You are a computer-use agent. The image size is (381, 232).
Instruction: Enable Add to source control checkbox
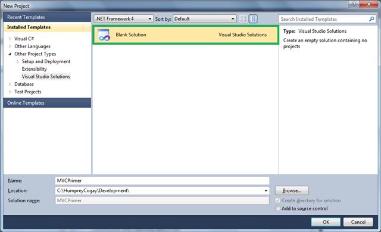[x=277, y=208]
